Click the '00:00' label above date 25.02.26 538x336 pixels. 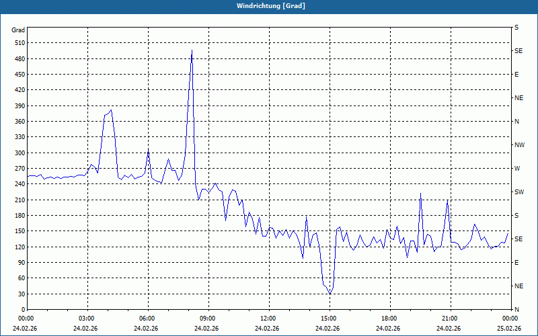(510, 319)
